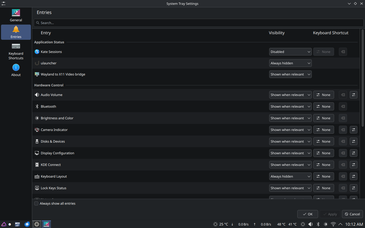Open the Kate Sessions visibility dropdown
365x228 pixels.
coord(290,52)
